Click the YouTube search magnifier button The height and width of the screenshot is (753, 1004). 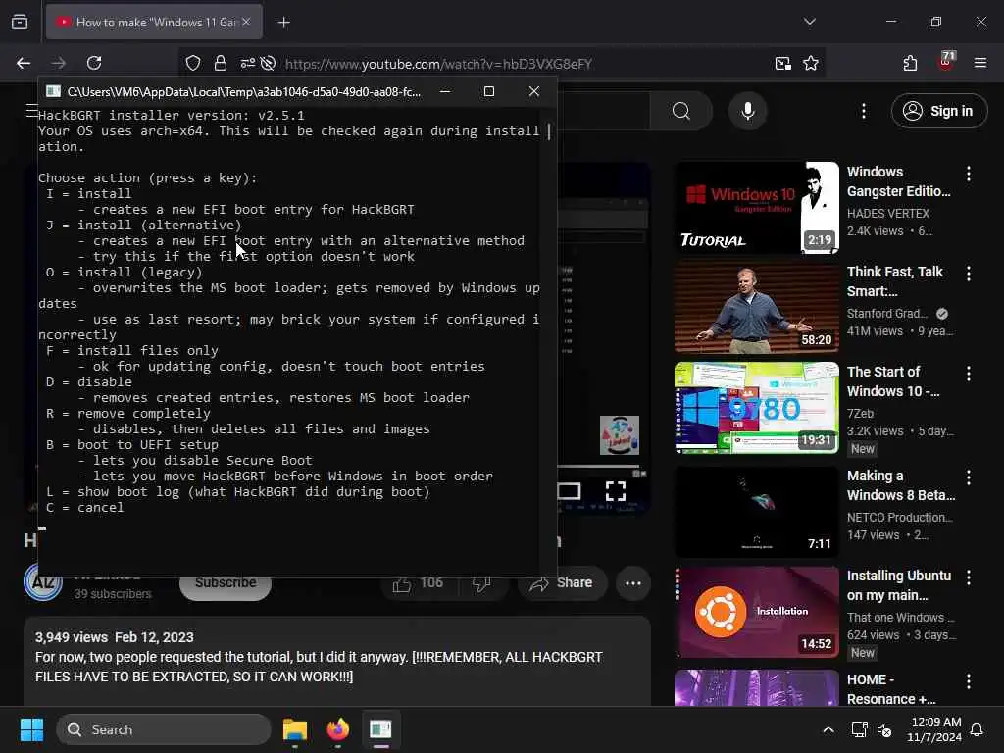(x=681, y=111)
